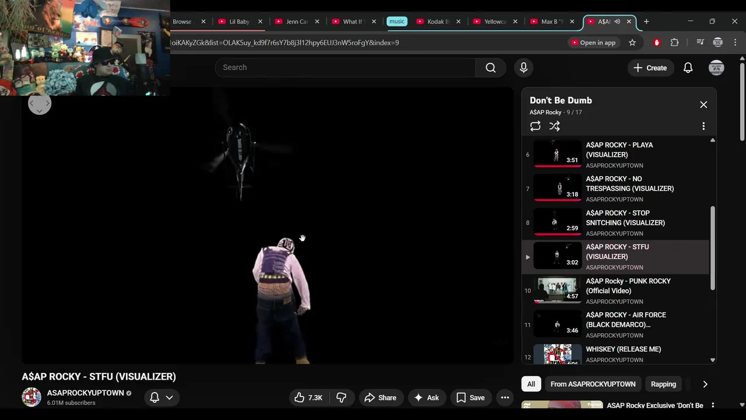Open Chrome three-dot menu

(x=735, y=43)
